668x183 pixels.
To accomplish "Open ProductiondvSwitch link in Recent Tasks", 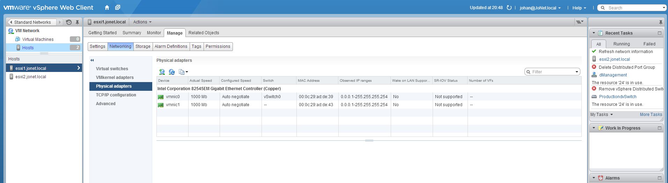I will point(618,96).
